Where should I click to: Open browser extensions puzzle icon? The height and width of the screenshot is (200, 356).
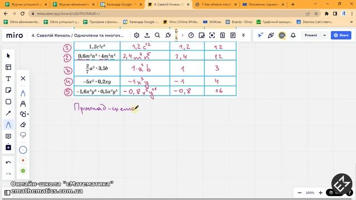point(327,13)
